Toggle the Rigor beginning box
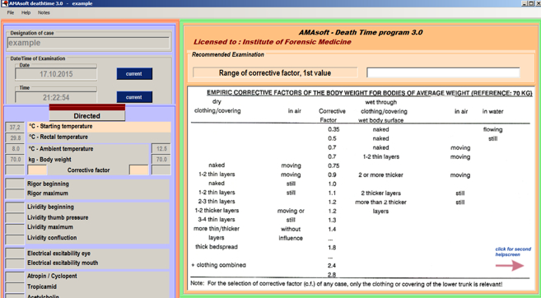 [x=15, y=184]
